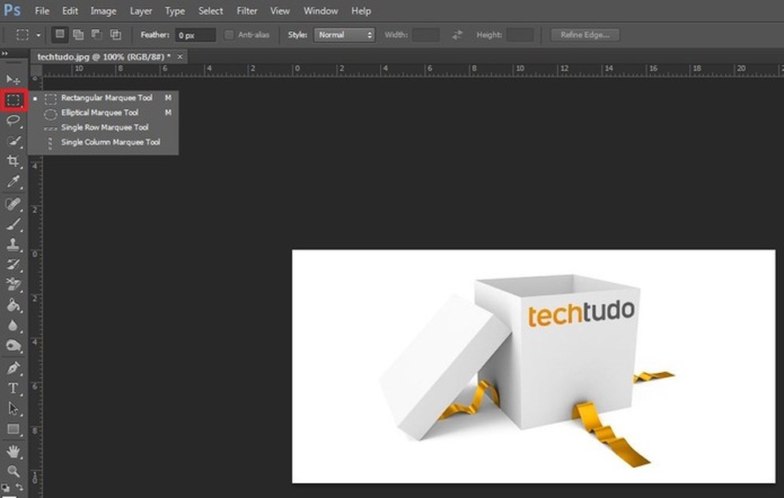Open the Style dropdown set to Normal
The width and height of the screenshot is (784, 498).
click(344, 35)
